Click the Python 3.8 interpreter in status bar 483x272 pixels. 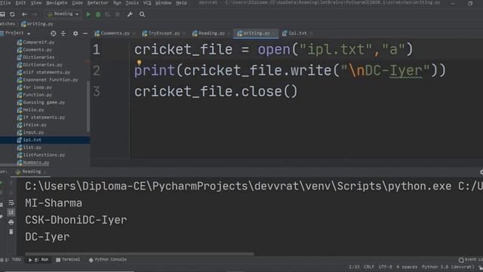(x=448, y=267)
